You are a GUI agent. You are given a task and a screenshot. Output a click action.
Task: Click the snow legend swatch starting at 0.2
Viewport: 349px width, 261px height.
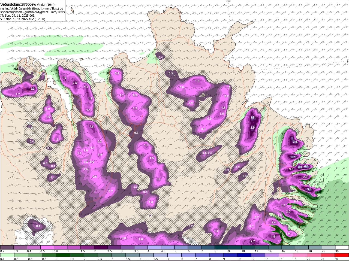[7, 247]
